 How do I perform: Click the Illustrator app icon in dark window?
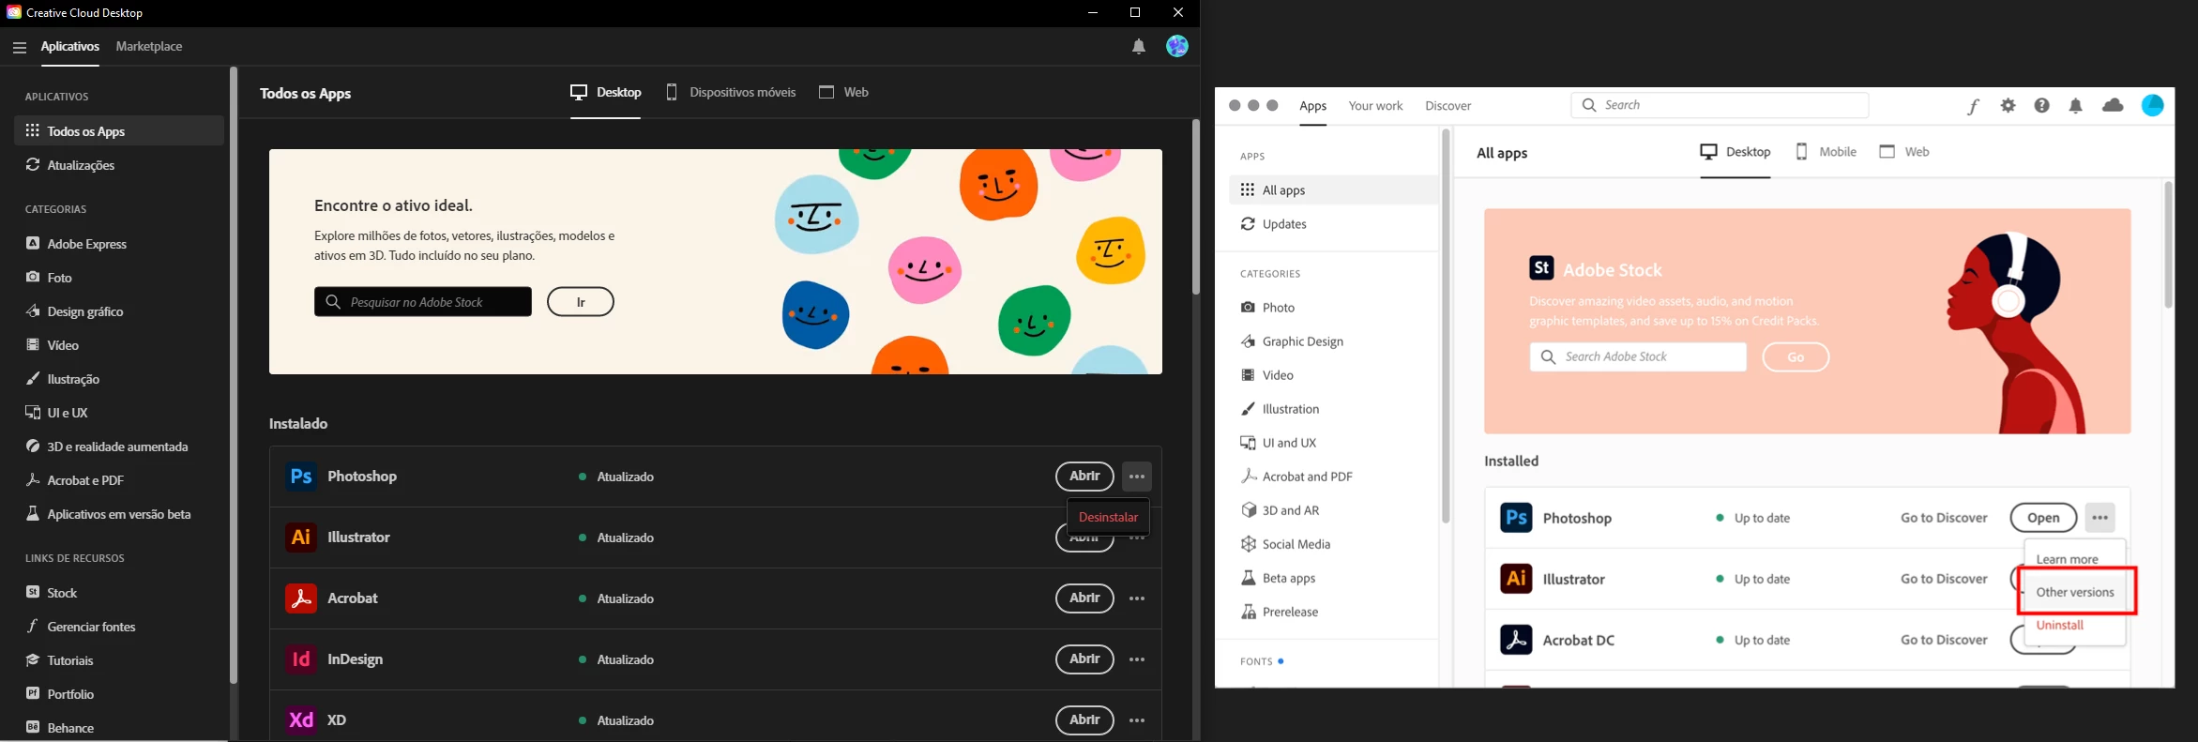[x=301, y=538]
